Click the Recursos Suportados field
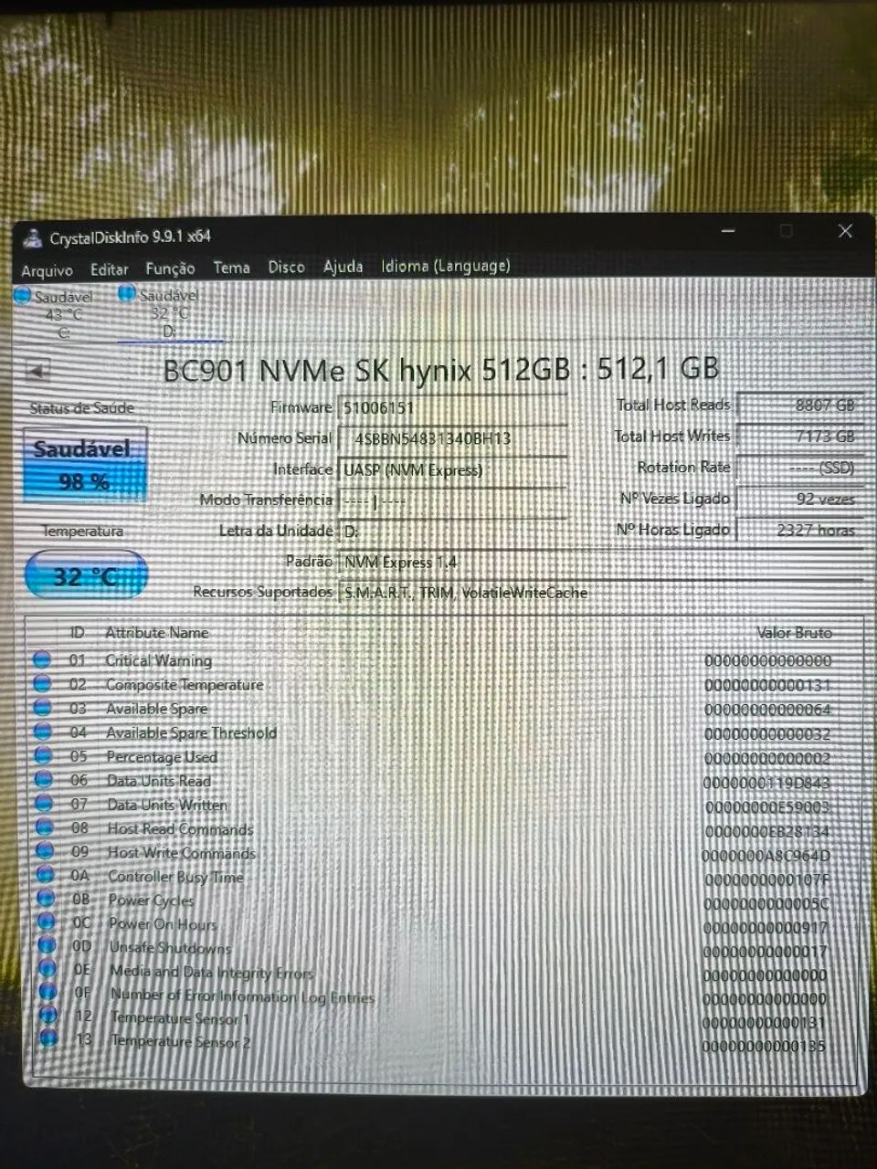 click(600, 593)
